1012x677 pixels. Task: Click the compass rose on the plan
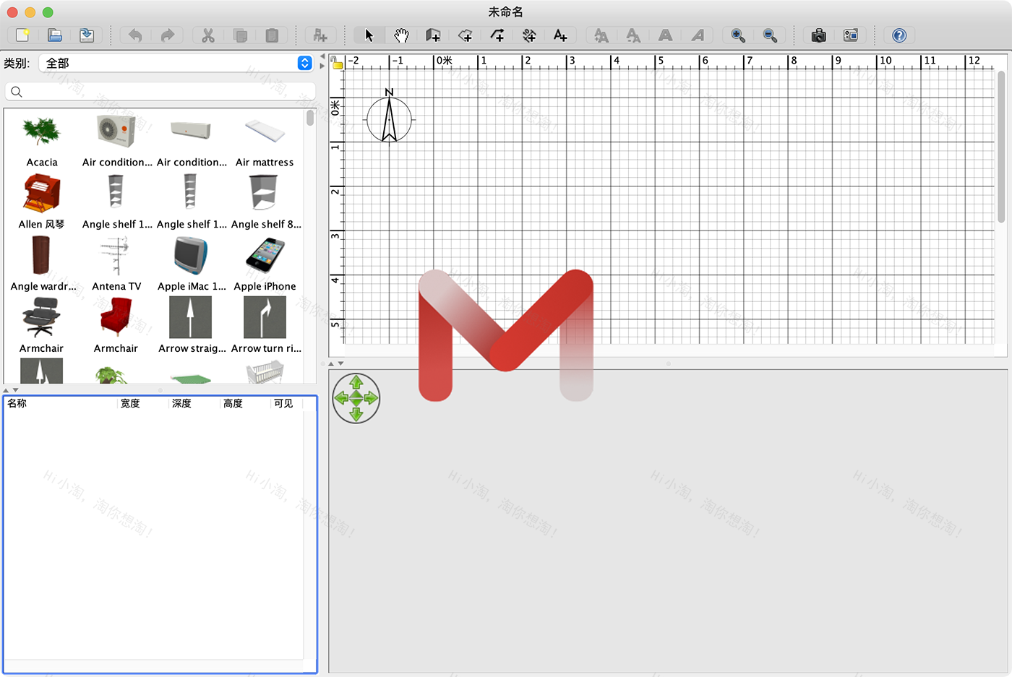(x=390, y=118)
